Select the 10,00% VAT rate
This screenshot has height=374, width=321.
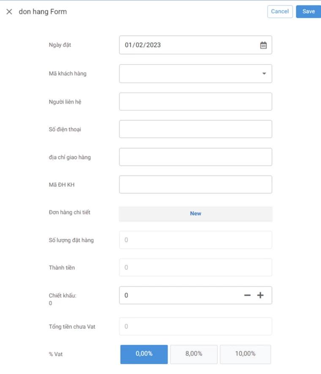pos(245,354)
